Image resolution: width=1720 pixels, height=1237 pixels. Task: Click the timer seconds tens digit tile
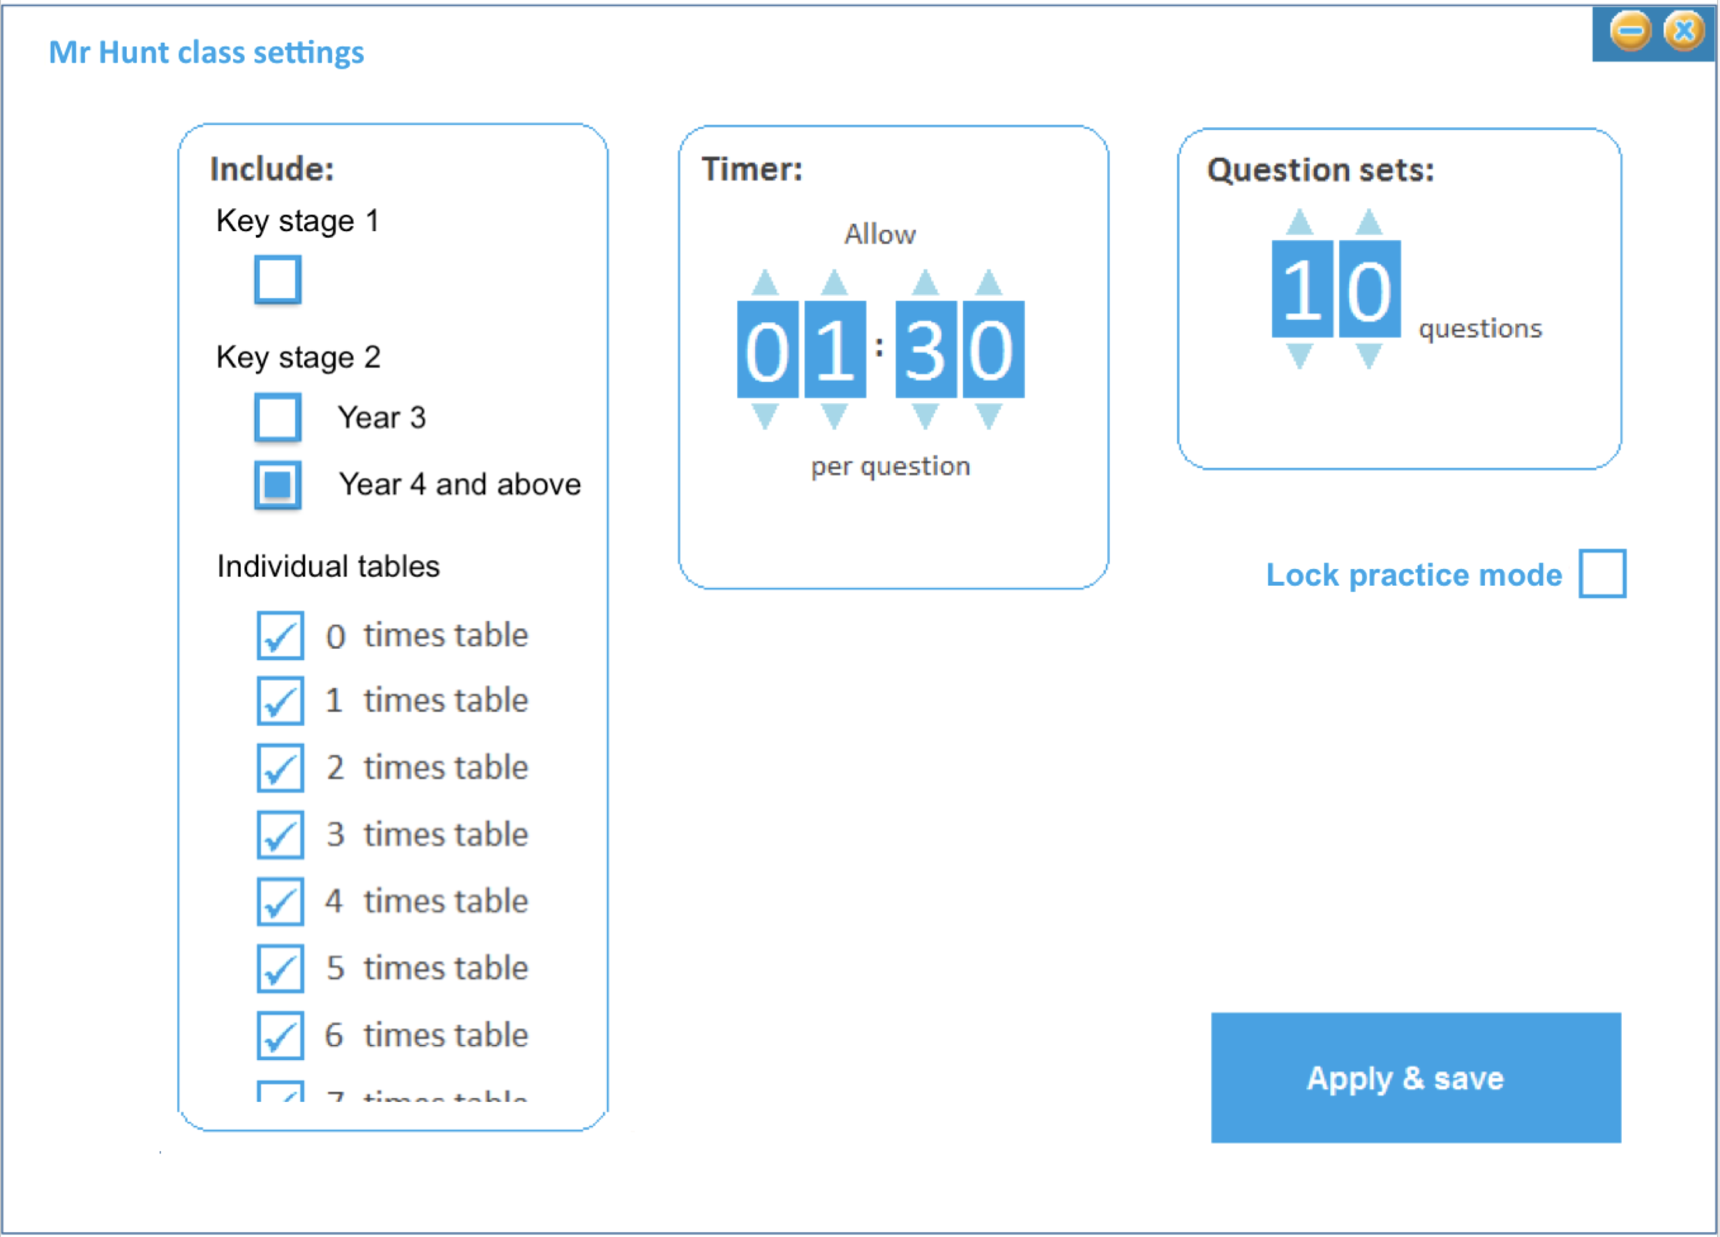[925, 350]
